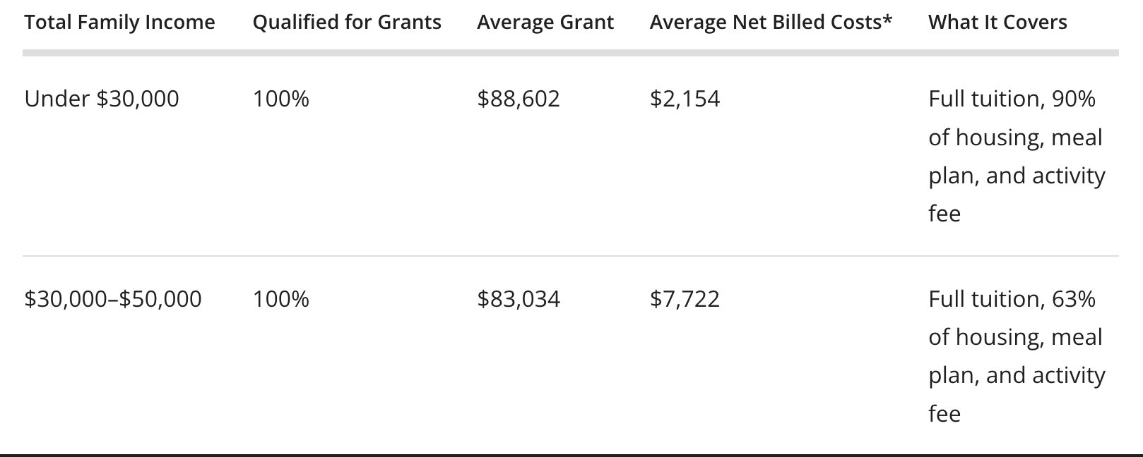
Task: Click the 'Full tuition, 90%' coverage text
Action: pos(1012,99)
